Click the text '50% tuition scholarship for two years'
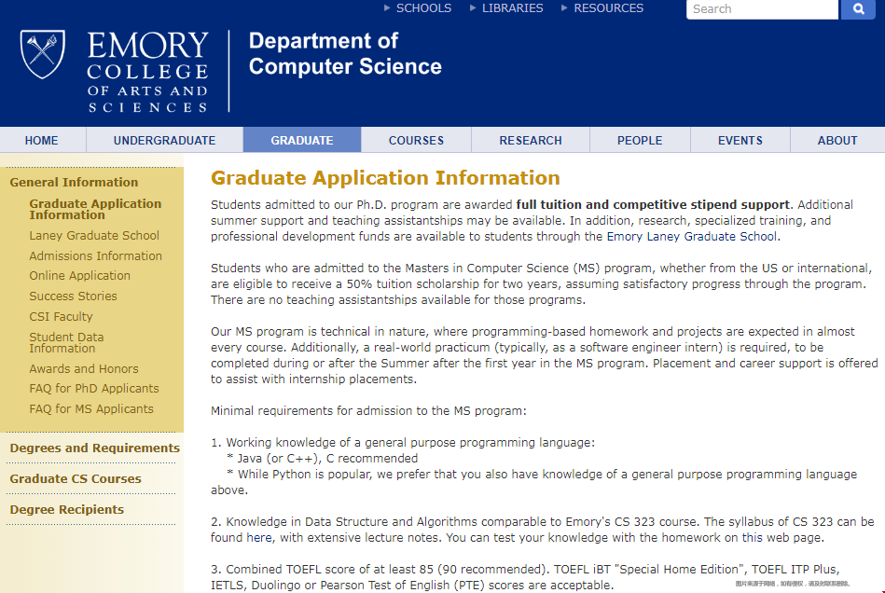885x593 pixels. [x=454, y=283]
